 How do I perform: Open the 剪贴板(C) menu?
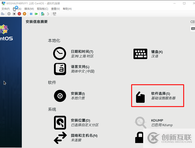point(42,9)
